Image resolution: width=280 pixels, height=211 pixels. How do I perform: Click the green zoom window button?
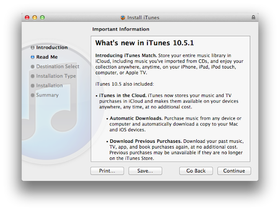(42, 17)
